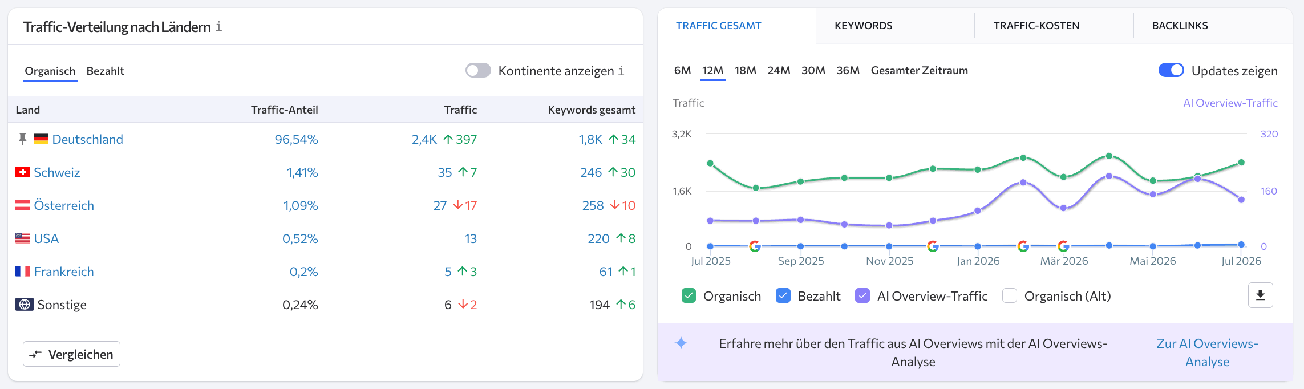Click the sparkle icon in AI Overviews banner
This screenshot has height=389, width=1304.
(x=681, y=343)
